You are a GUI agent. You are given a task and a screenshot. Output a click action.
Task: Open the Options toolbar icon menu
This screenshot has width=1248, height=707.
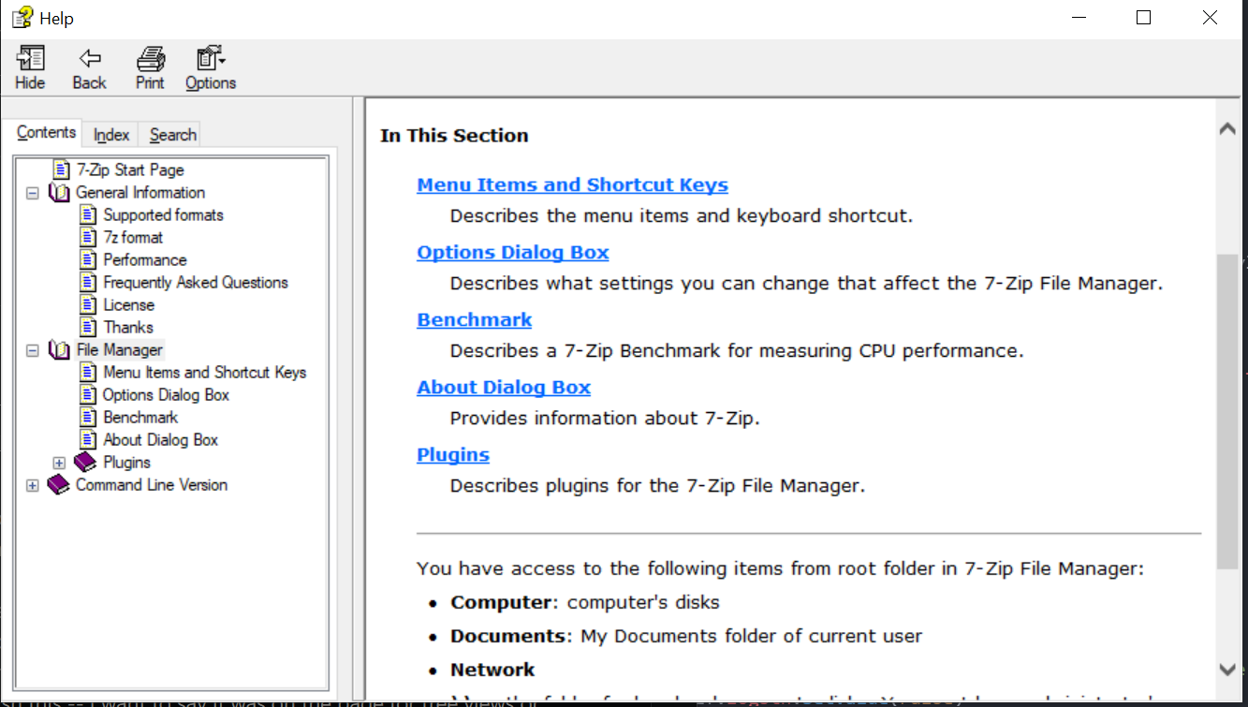[211, 59]
